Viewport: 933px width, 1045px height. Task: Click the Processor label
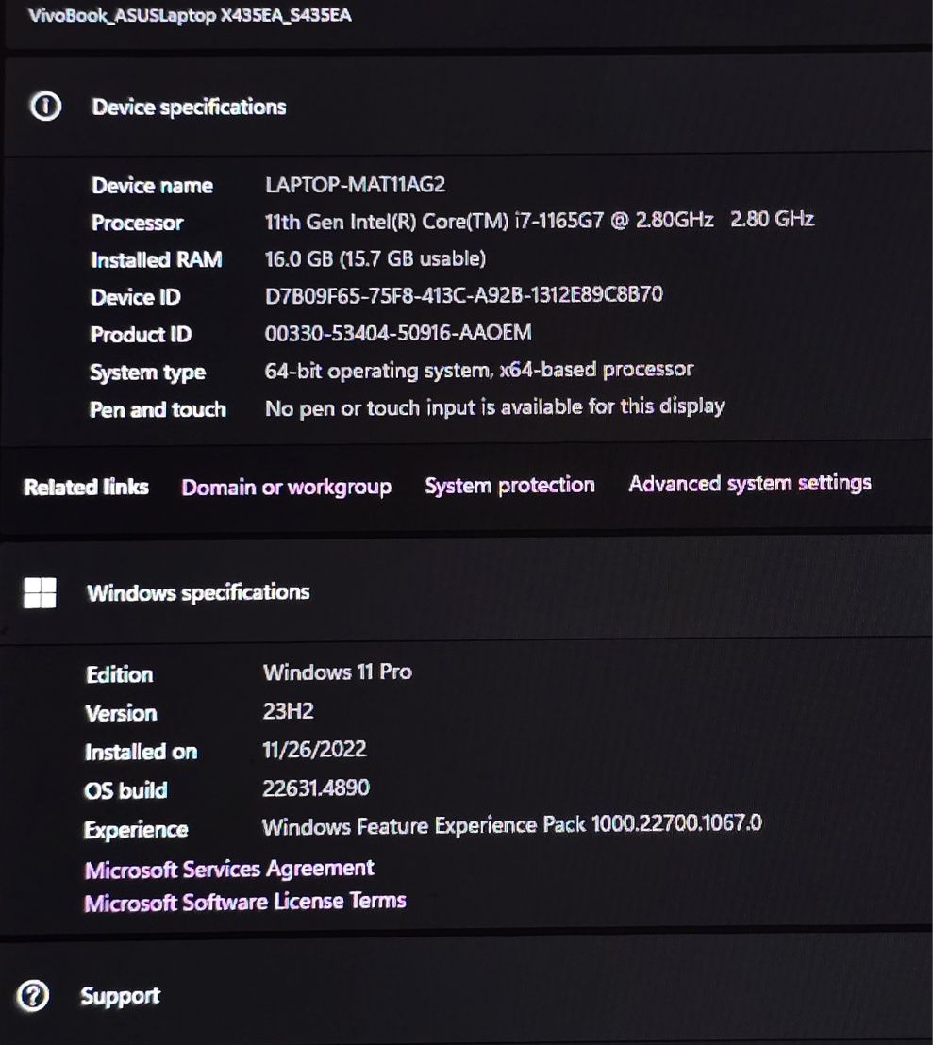point(137,223)
